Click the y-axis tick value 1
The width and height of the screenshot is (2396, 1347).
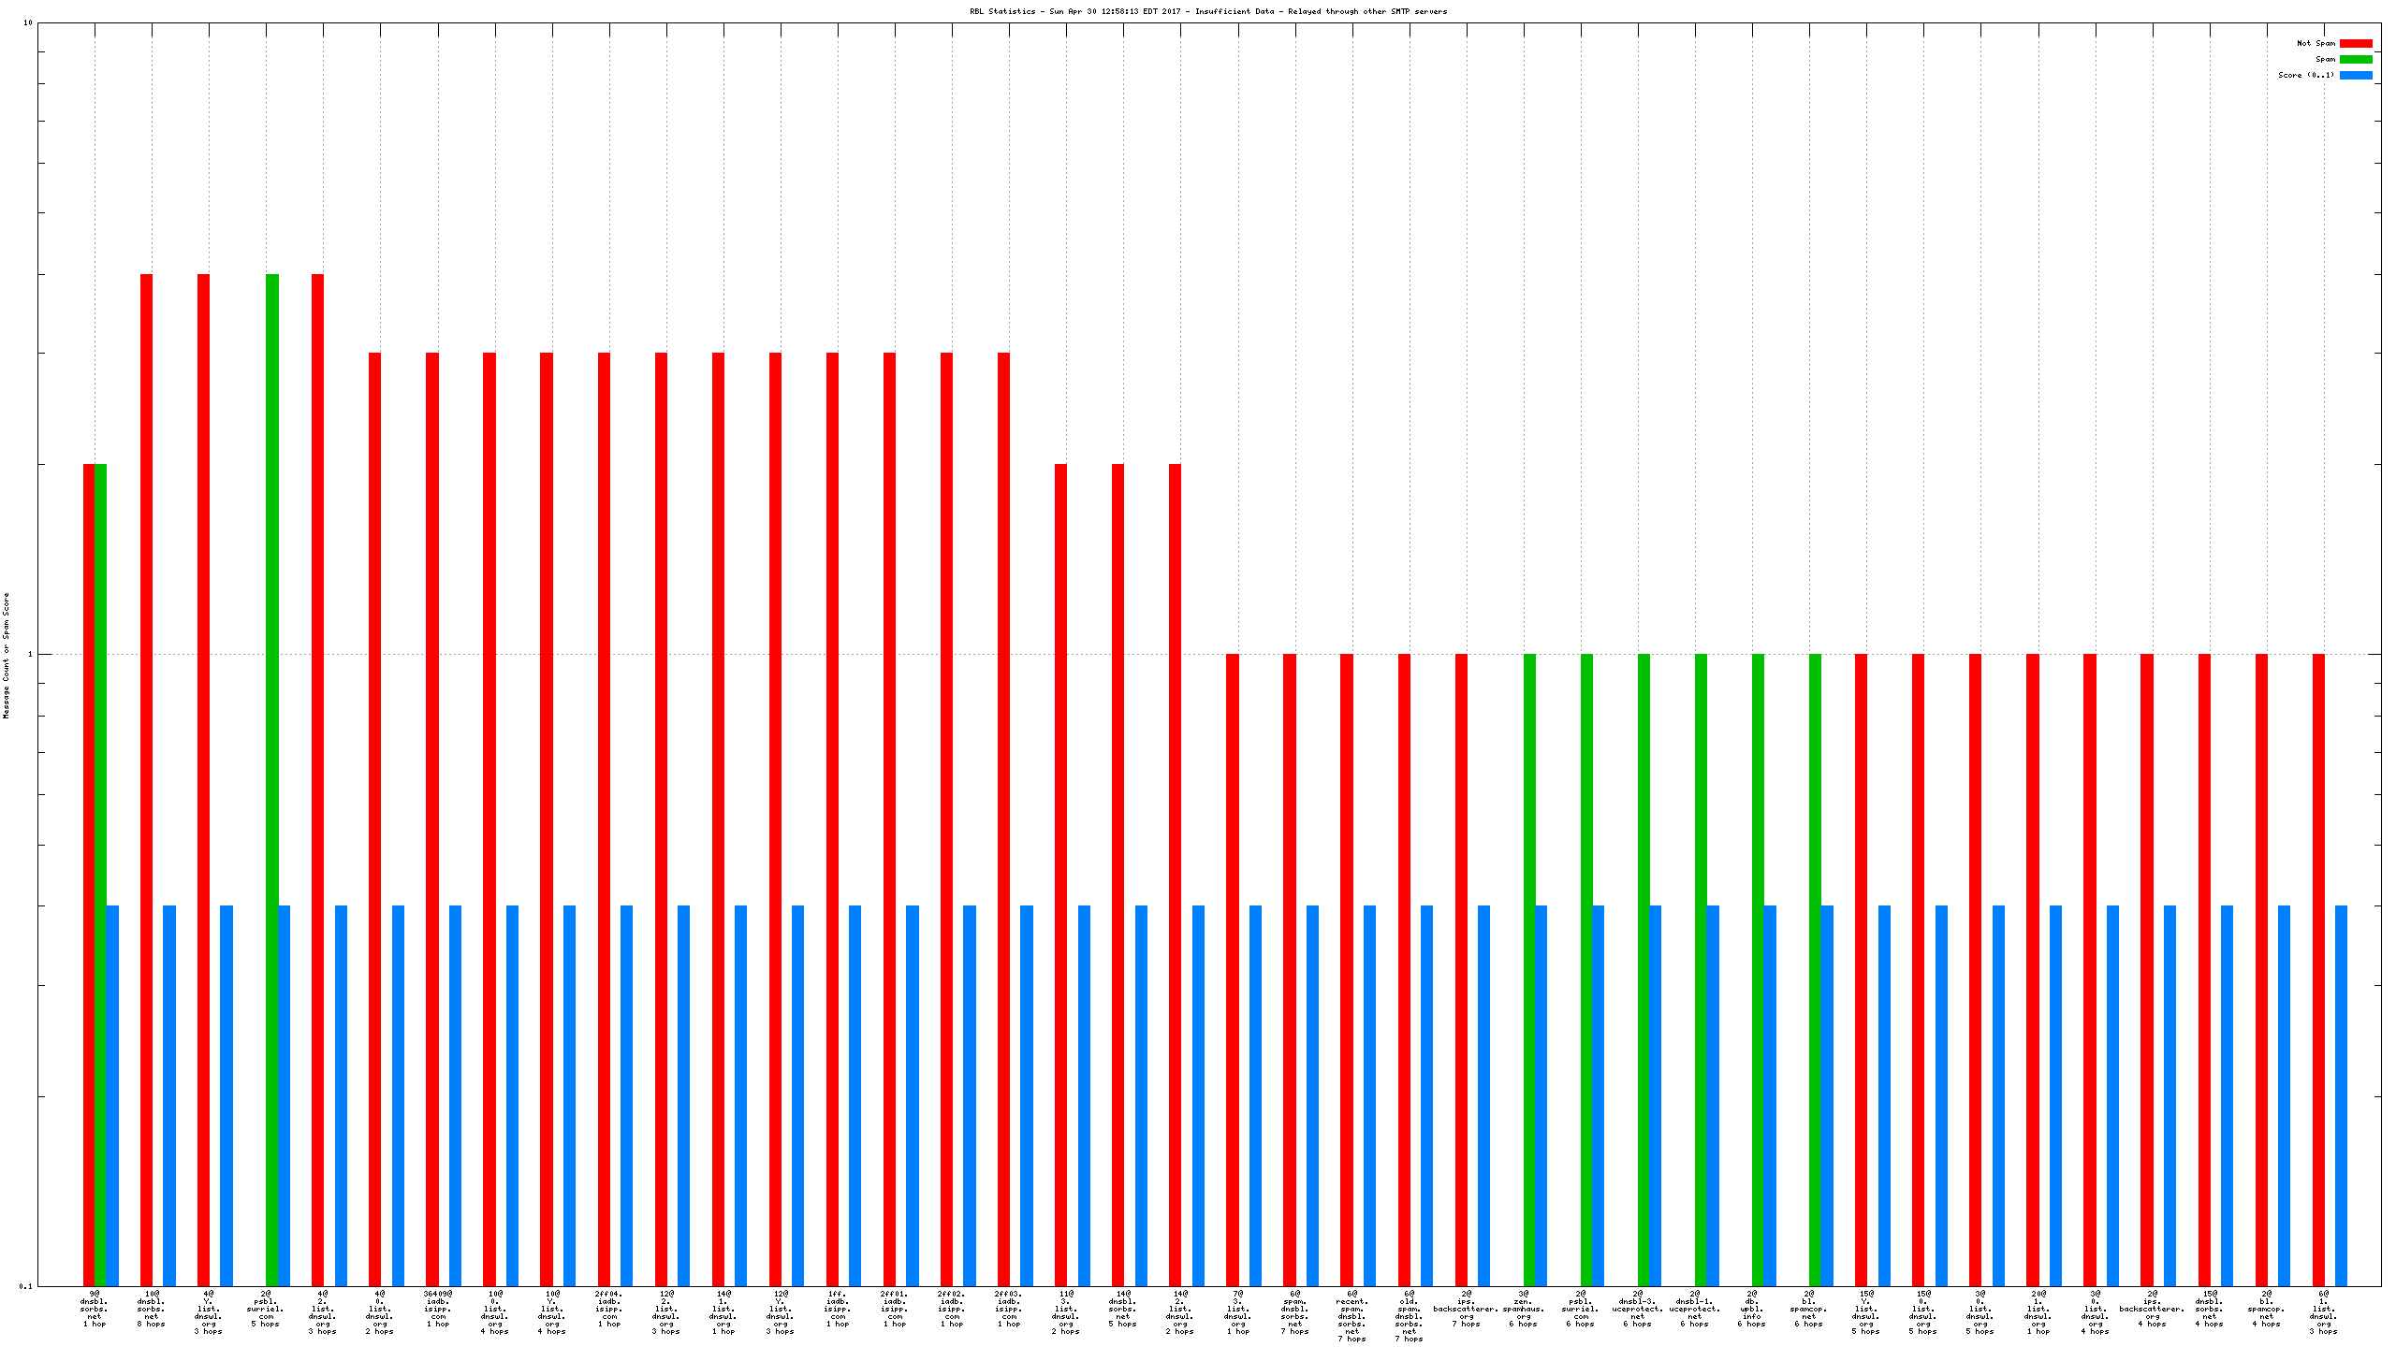[29, 655]
